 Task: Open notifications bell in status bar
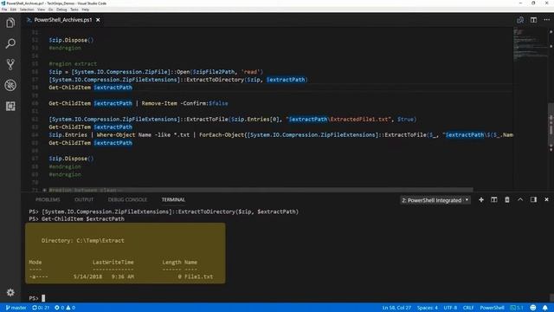pyautogui.click(x=545, y=308)
